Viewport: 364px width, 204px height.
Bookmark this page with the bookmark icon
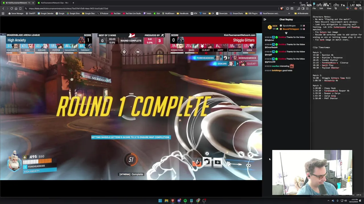(x=20, y=8)
